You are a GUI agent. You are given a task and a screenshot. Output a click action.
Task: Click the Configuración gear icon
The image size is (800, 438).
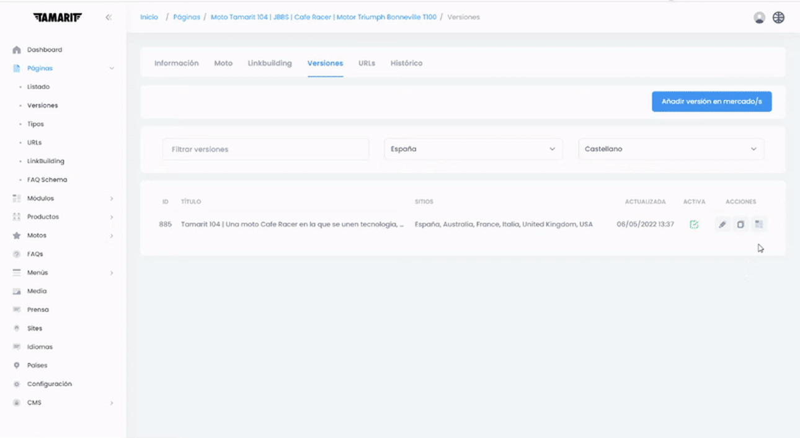point(17,384)
